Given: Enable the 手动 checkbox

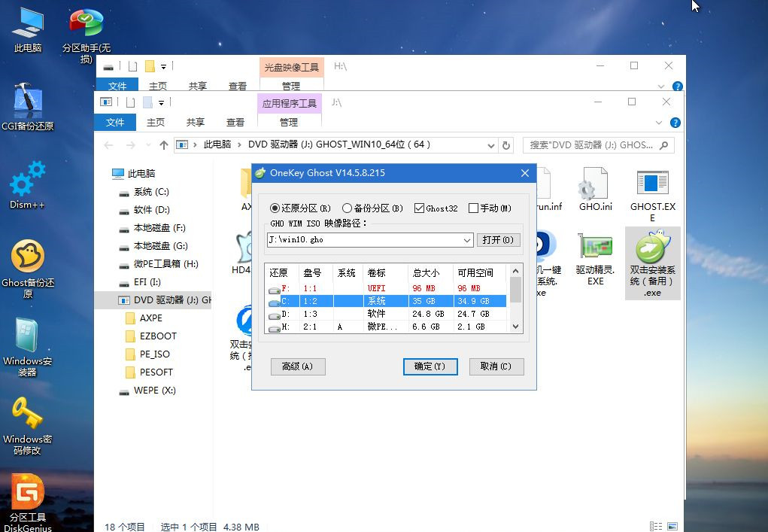Looking at the screenshot, I should [473, 208].
